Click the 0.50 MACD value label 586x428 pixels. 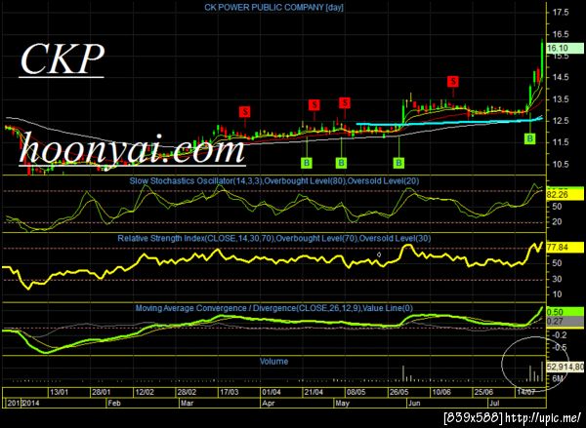point(565,312)
